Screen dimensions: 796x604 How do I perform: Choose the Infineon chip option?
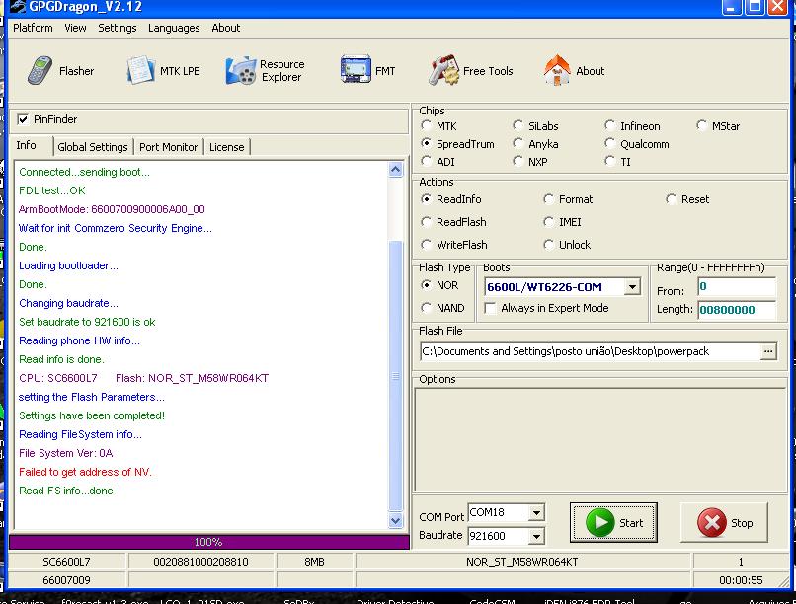(609, 125)
